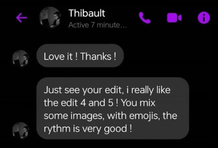Open Thibault's profile picture in the header
This screenshot has height=148, width=218.
pos(50,17)
